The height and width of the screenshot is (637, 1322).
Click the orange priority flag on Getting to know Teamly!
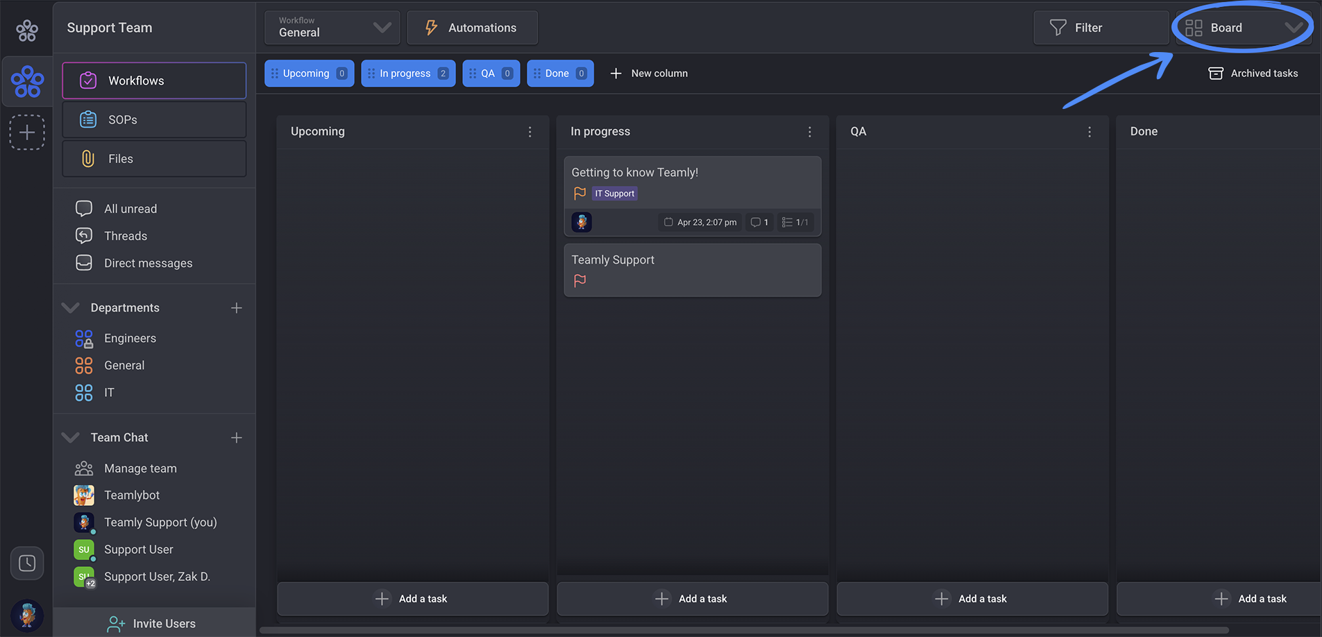coord(580,194)
